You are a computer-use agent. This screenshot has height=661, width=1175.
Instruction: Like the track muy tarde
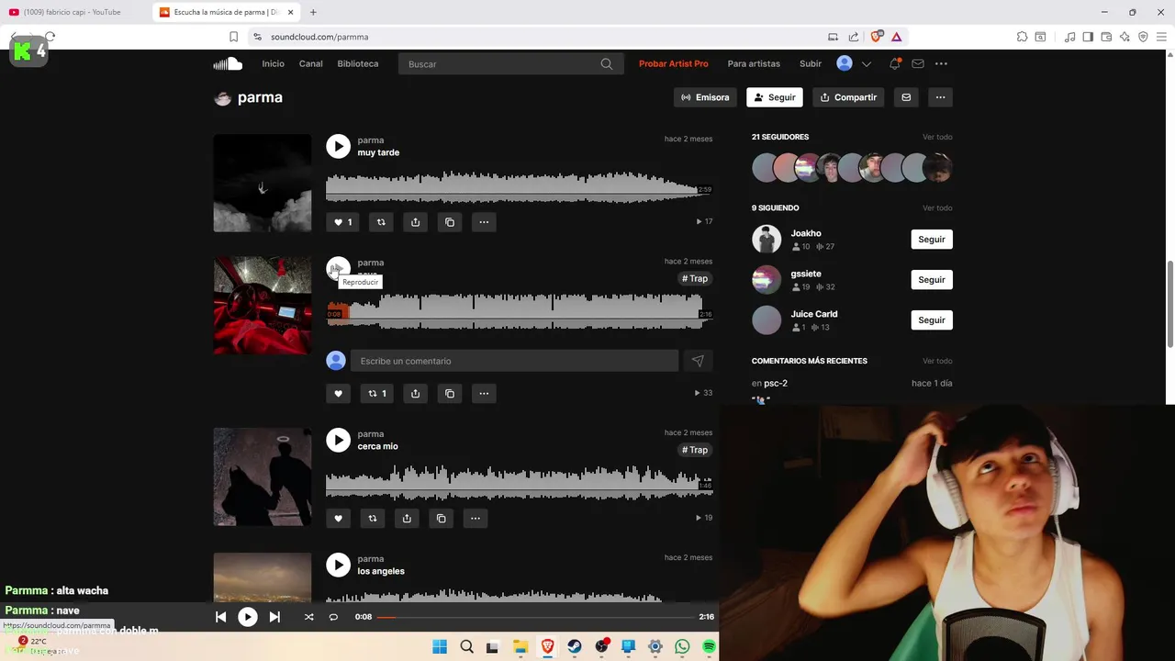click(x=343, y=221)
